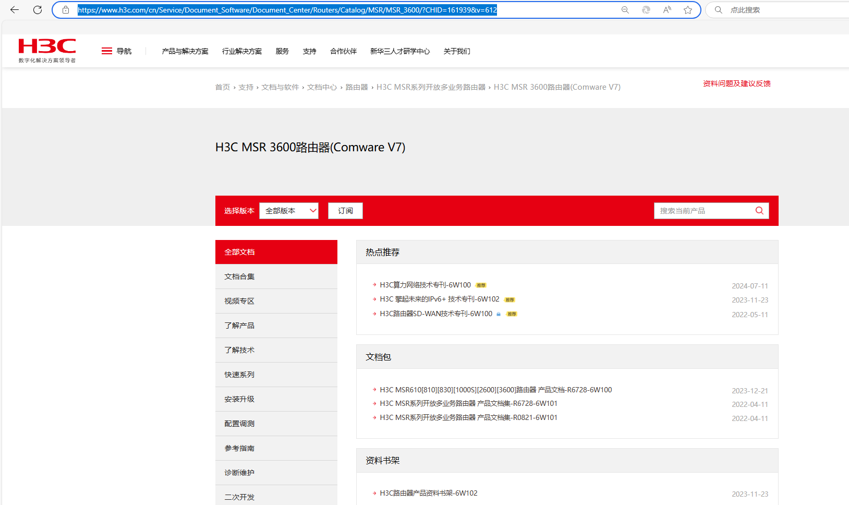View site info via the lock icon
Screen dimensions: 849x505
[66, 10]
